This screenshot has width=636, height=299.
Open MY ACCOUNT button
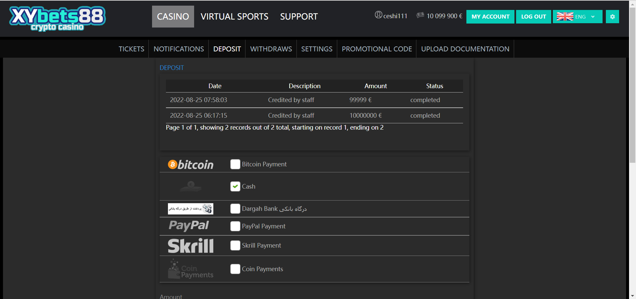[490, 17]
